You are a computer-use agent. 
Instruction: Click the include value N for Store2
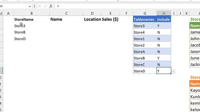point(164,45)
